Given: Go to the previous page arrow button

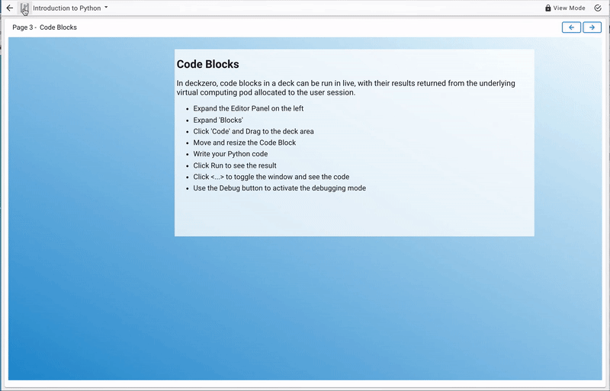Looking at the screenshot, I should click(571, 27).
